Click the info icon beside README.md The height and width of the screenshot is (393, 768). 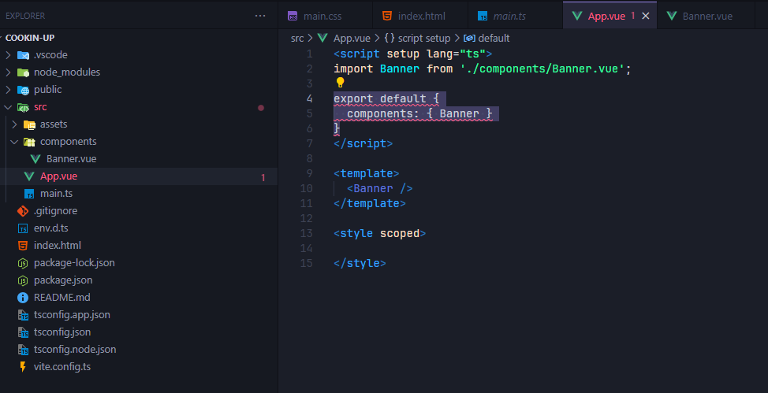23,298
